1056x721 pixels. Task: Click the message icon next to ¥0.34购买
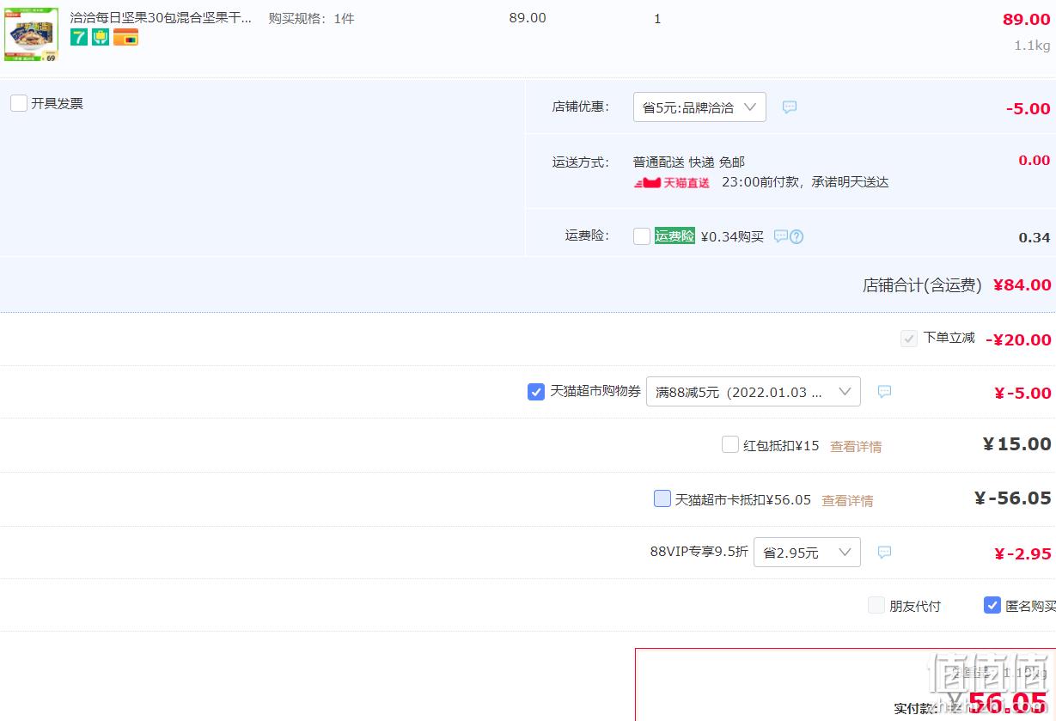(x=781, y=236)
